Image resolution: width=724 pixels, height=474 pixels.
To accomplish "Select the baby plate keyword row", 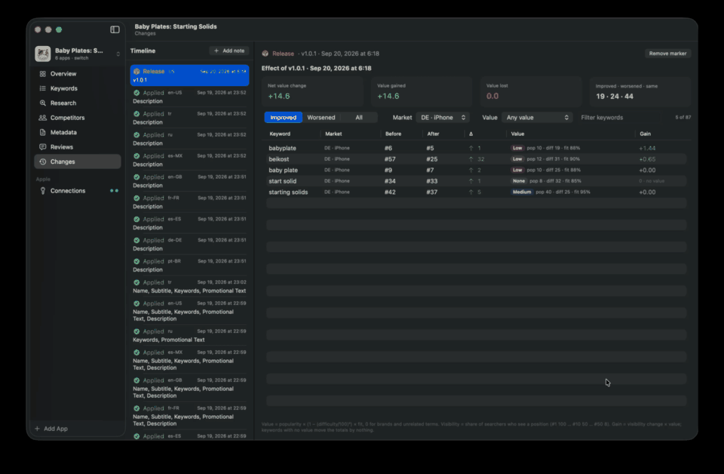I will (x=477, y=170).
